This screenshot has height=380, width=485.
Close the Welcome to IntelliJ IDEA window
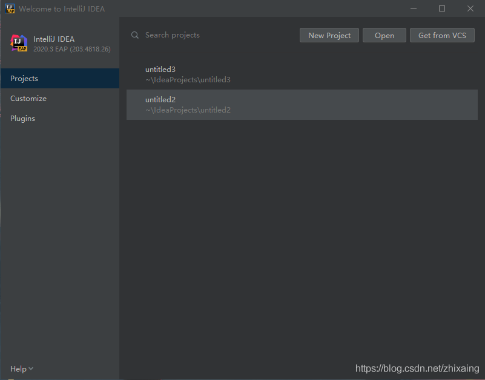[470, 8]
